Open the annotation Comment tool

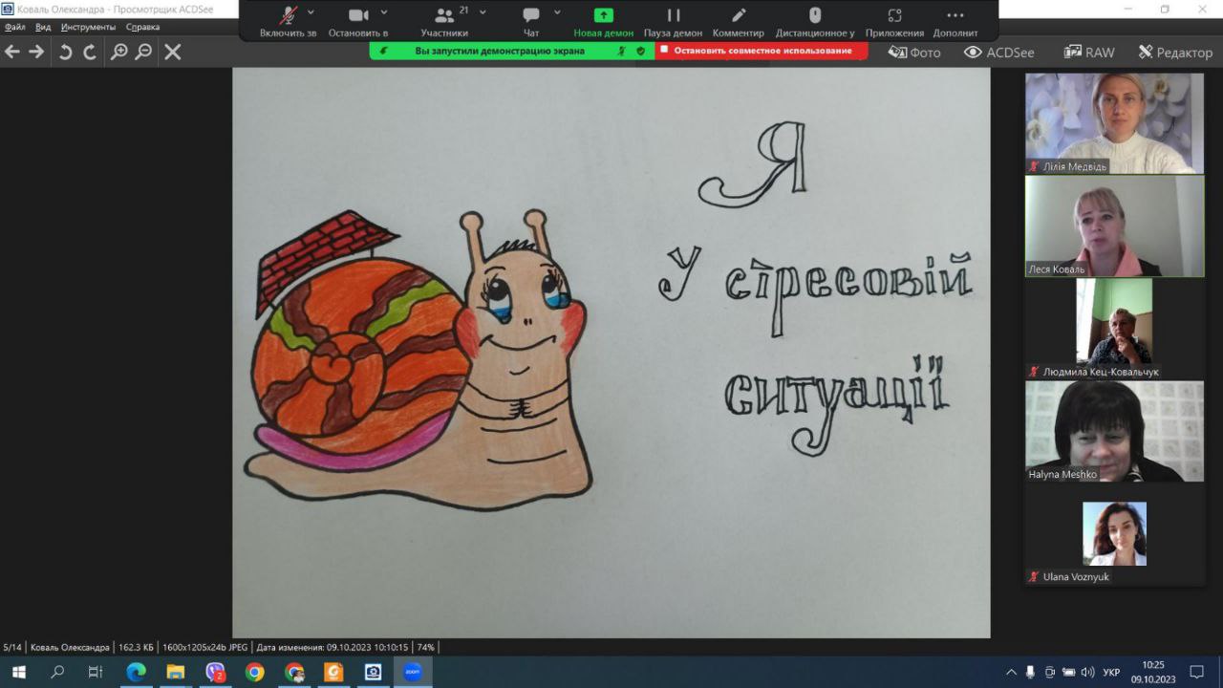click(x=738, y=16)
